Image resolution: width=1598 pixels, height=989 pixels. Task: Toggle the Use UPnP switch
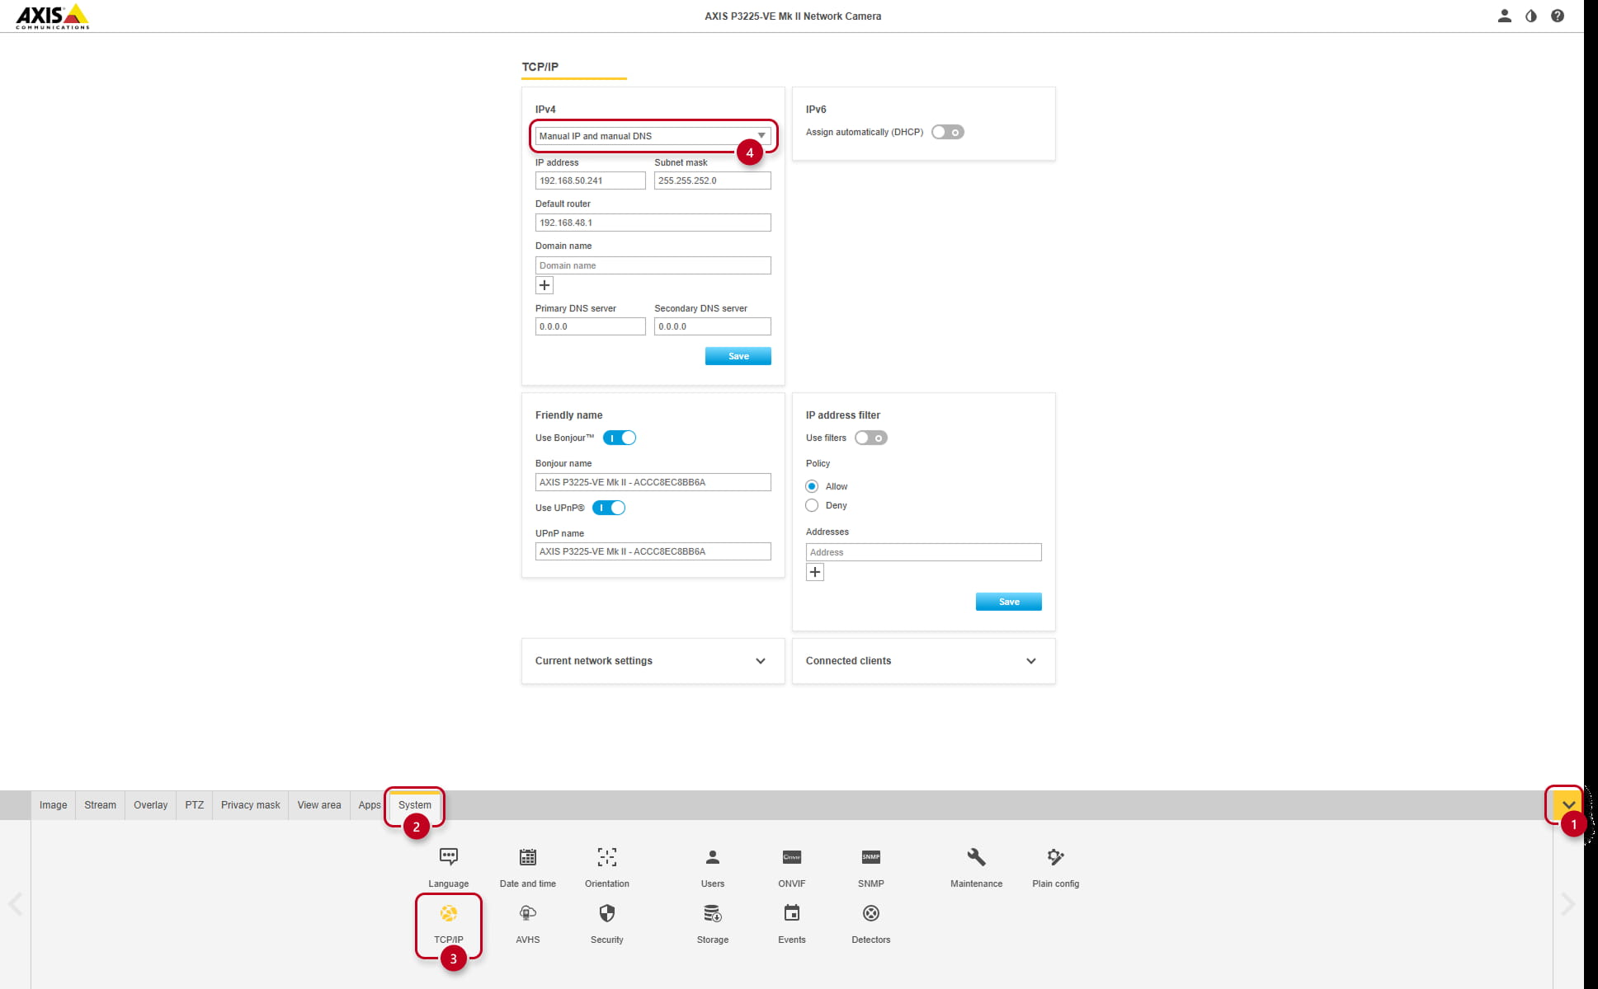click(x=609, y=508)
